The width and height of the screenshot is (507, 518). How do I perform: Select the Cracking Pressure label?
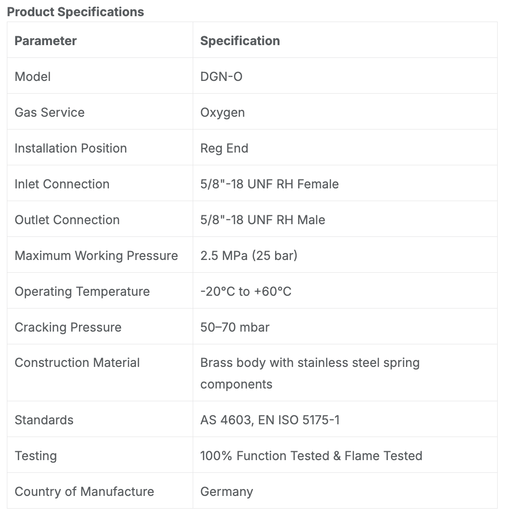pyautogui.click(x=68, y=327)
